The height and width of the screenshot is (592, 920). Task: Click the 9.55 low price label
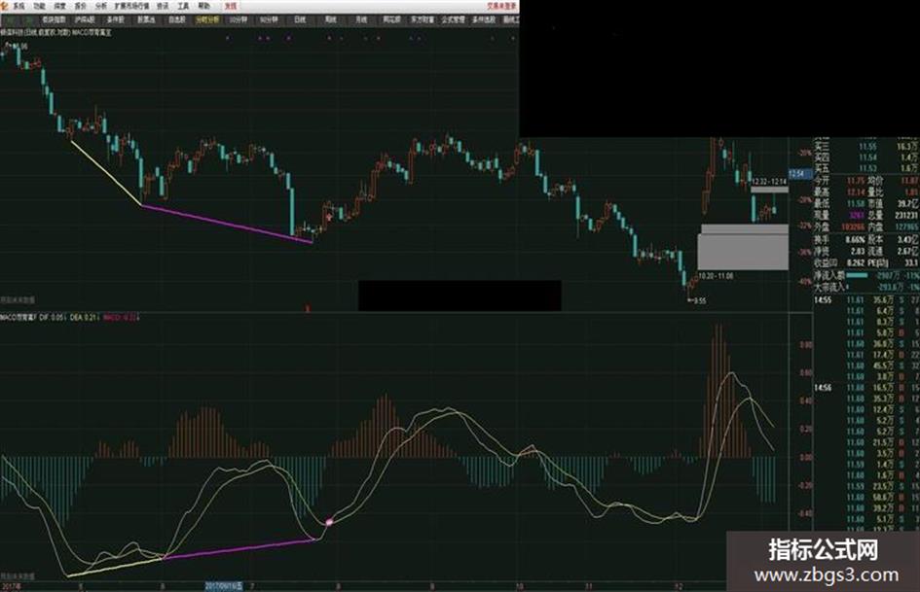point(699,300)
